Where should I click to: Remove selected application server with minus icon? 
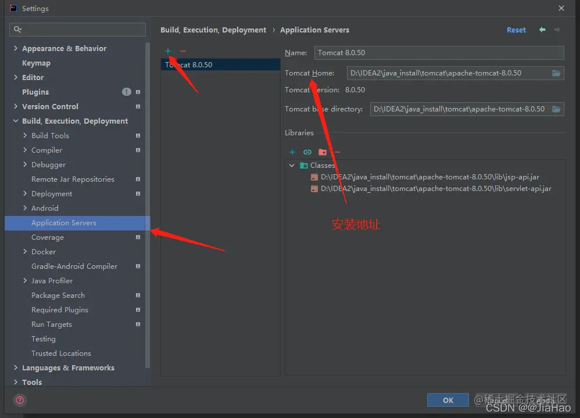tap(183, 51)
